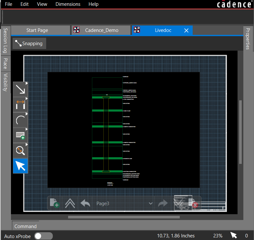Image resolution: width=254 pixels, height=240 pixels.
Task: Select the arc drawing tool
Action: 20,120
